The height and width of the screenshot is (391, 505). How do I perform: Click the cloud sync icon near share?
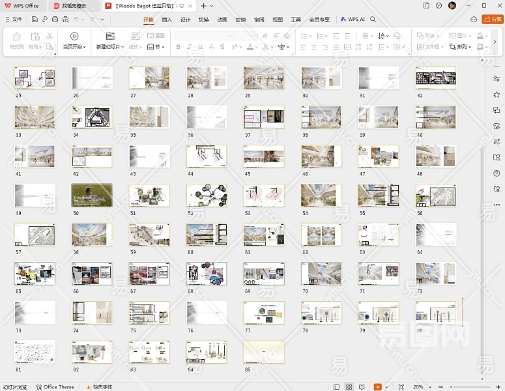(x=475, y=20)
